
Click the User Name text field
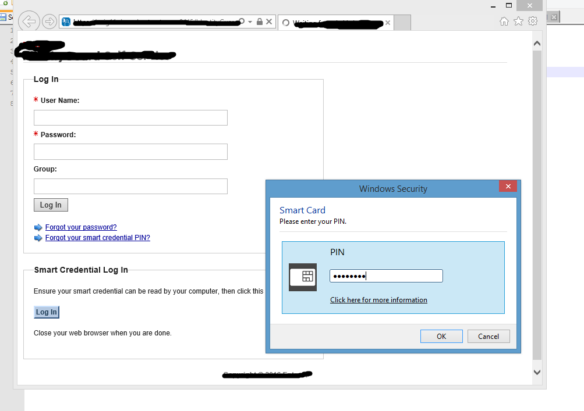click(130, 118)
